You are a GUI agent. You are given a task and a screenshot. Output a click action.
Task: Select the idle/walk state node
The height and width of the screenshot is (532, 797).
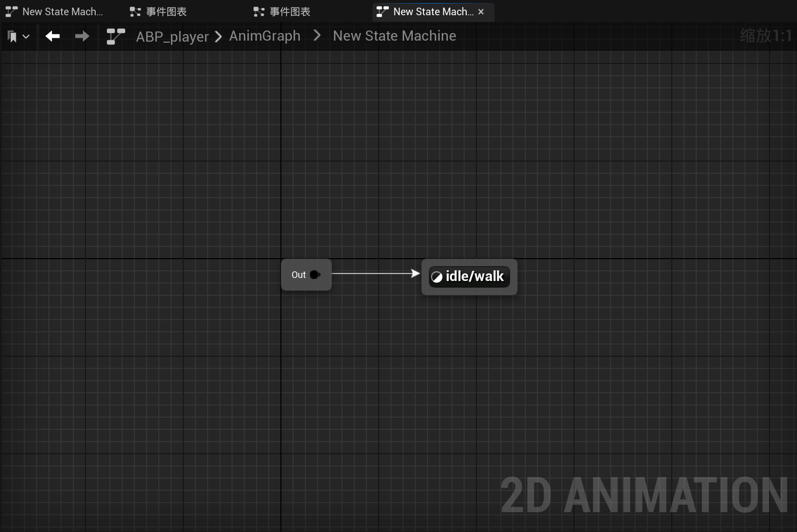point(469,277)
